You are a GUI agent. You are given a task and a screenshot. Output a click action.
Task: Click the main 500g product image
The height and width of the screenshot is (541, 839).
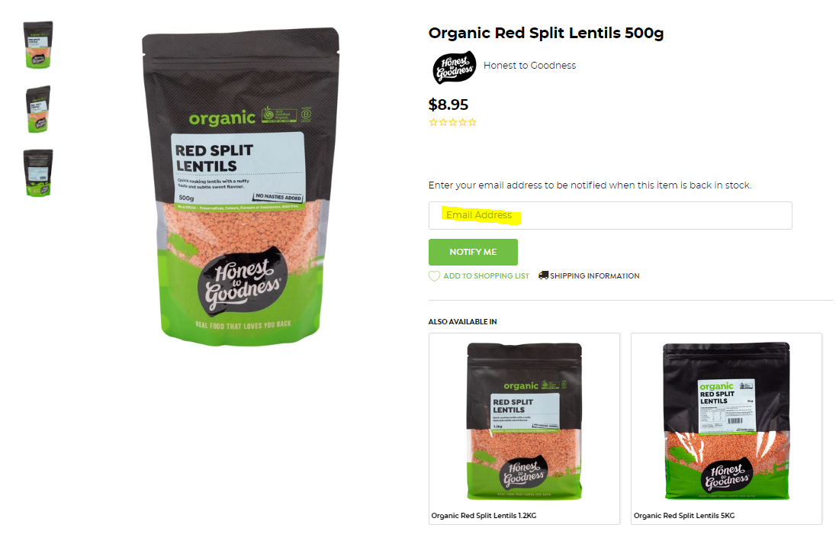point(240,187)
